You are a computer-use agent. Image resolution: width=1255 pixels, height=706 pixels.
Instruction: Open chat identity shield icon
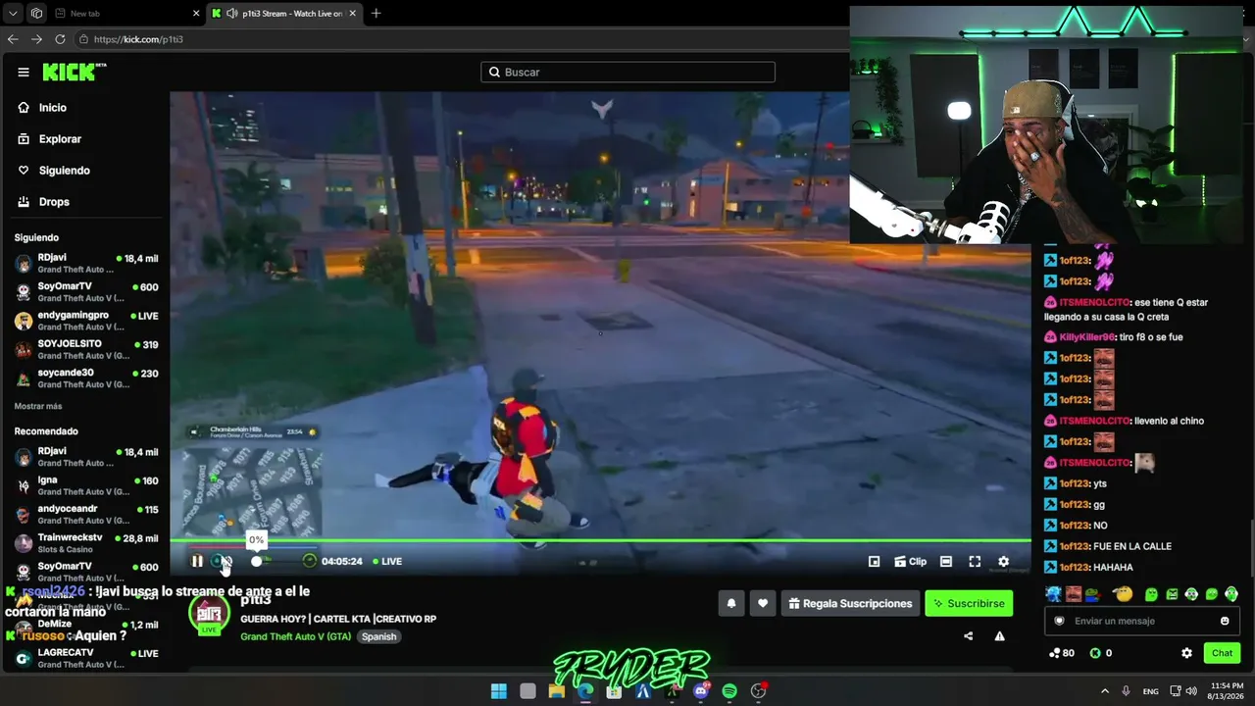[1059, 621]
